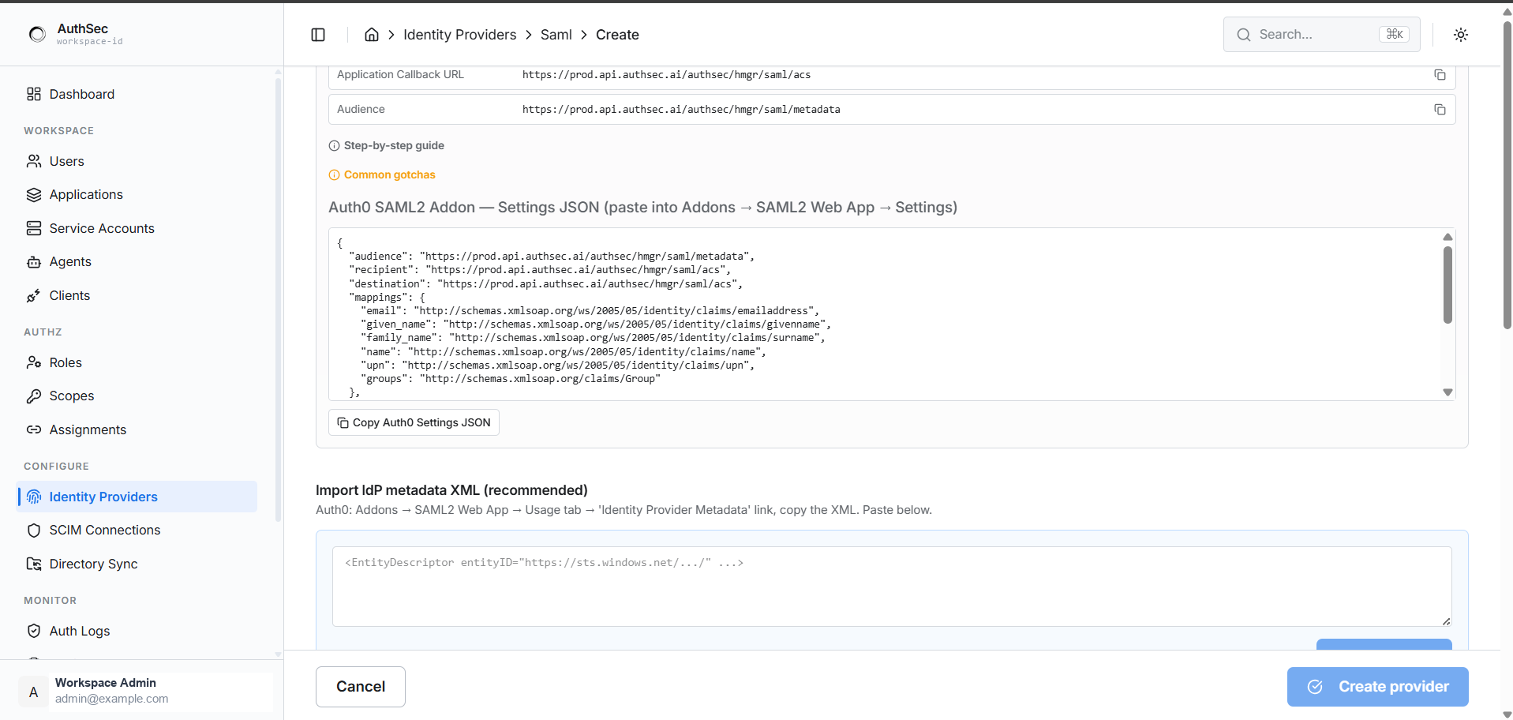This screenshot has height=720, width=1513.
Task: Click the JSON box scroll-up arrow
Action: pos(1447,237)
